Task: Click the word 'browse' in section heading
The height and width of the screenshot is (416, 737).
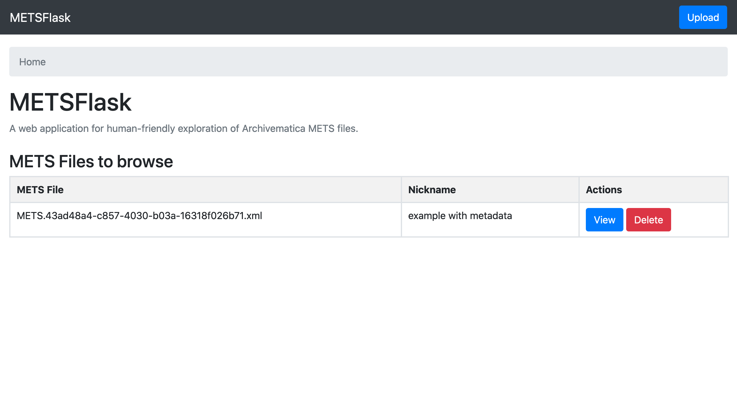Action: pyautogui.click(x=145, y=161)
